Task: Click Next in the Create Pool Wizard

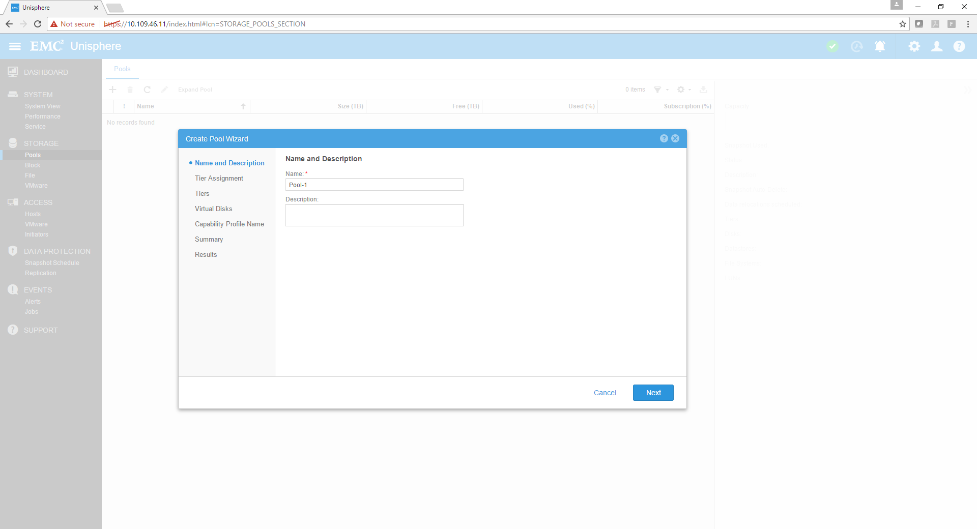Action: coord(653,393)
